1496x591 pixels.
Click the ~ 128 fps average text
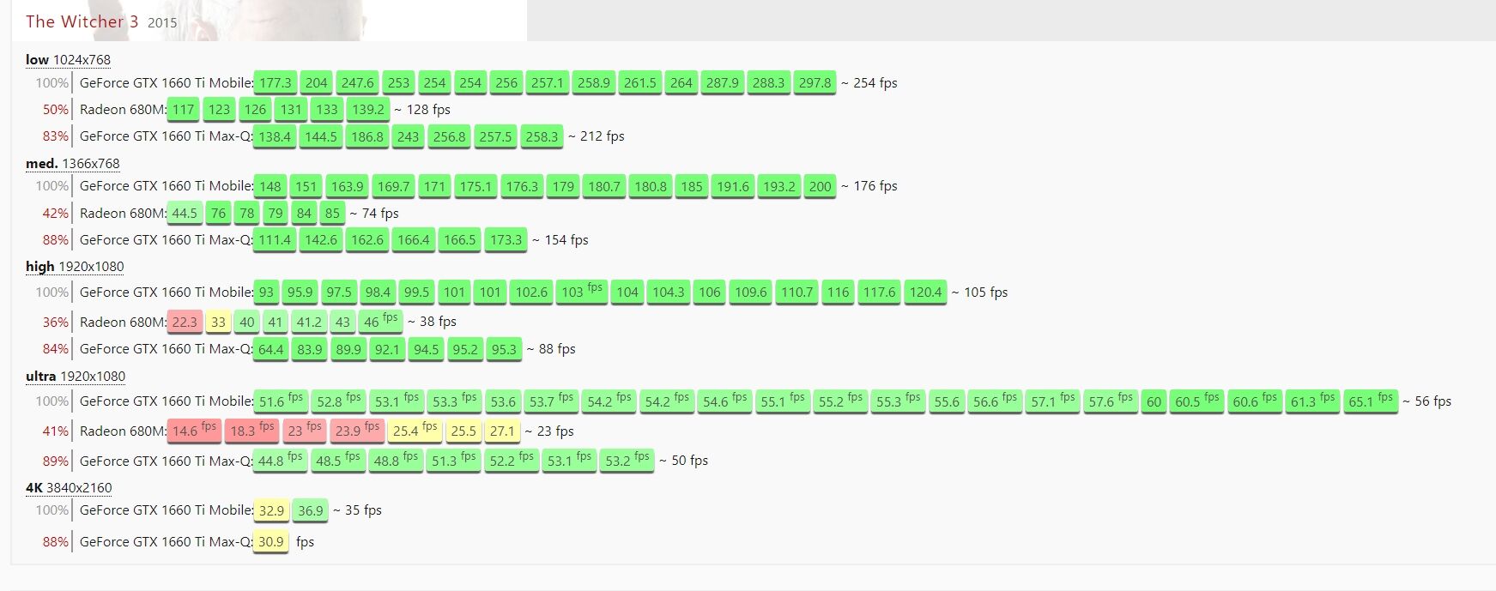422,109
